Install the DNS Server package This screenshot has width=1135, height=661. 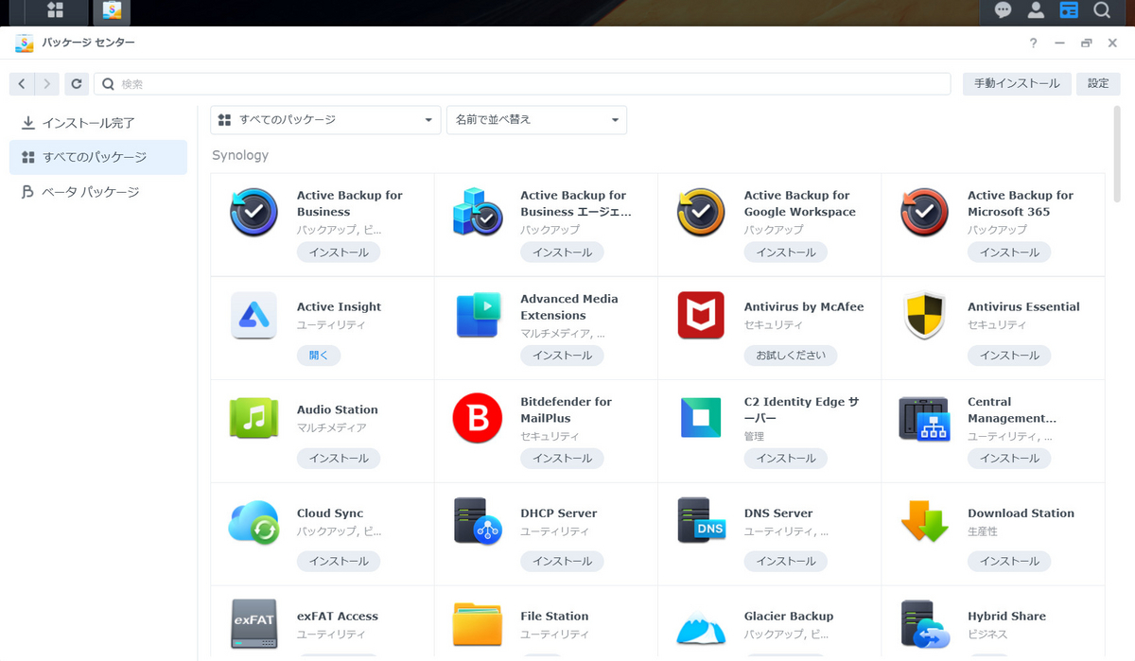coord(786,561)
